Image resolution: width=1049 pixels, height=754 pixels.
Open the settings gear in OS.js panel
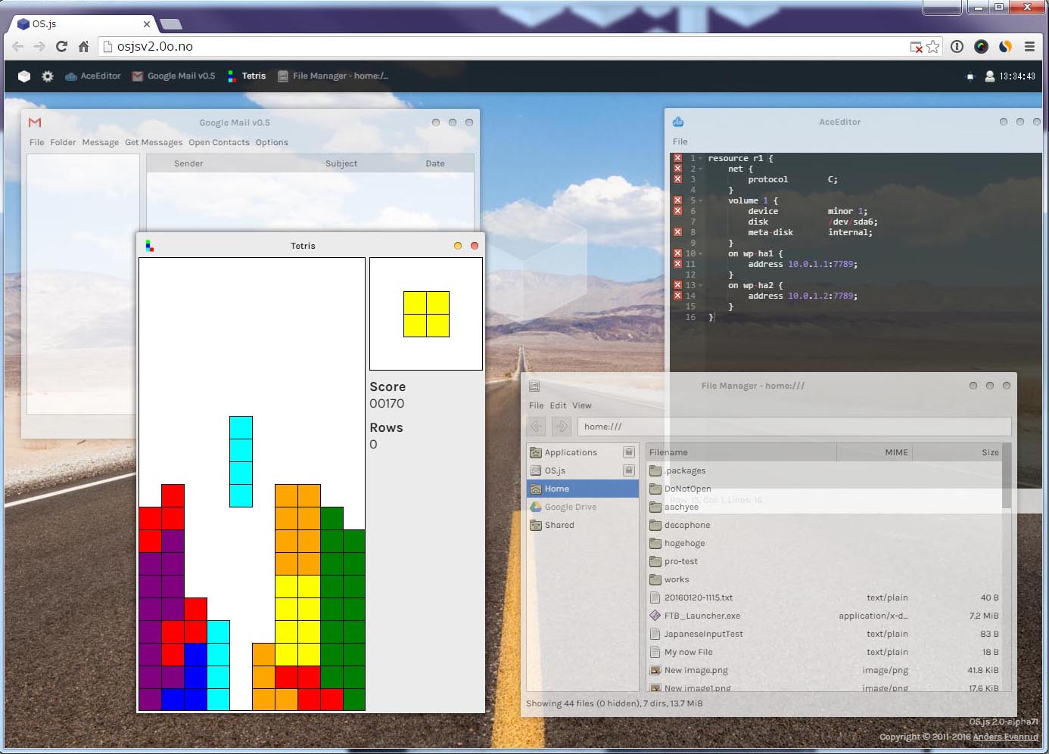tap(48, 76)
